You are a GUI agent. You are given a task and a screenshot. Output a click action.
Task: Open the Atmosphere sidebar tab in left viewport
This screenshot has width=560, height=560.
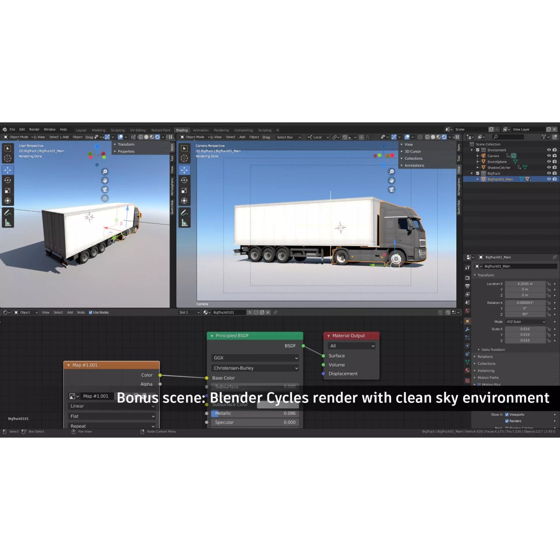point(172,187)
